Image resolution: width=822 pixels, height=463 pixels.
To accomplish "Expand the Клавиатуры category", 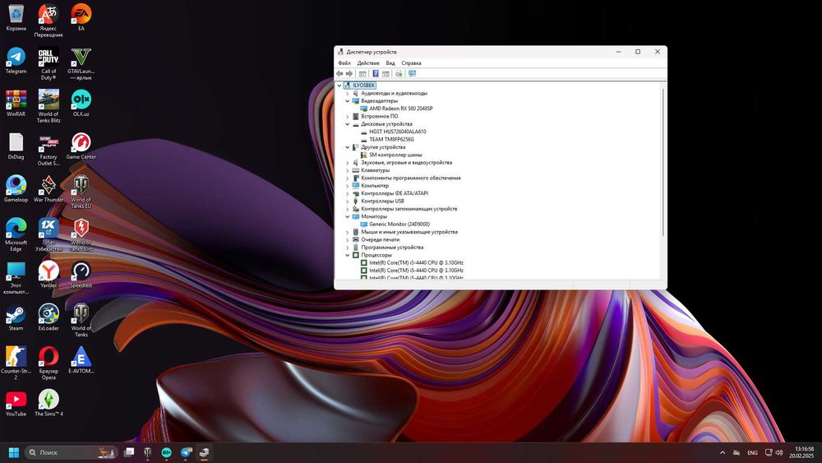I will point(347,170).
